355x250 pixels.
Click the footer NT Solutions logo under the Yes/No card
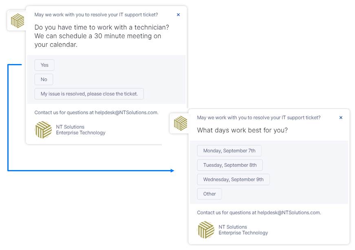43,130
